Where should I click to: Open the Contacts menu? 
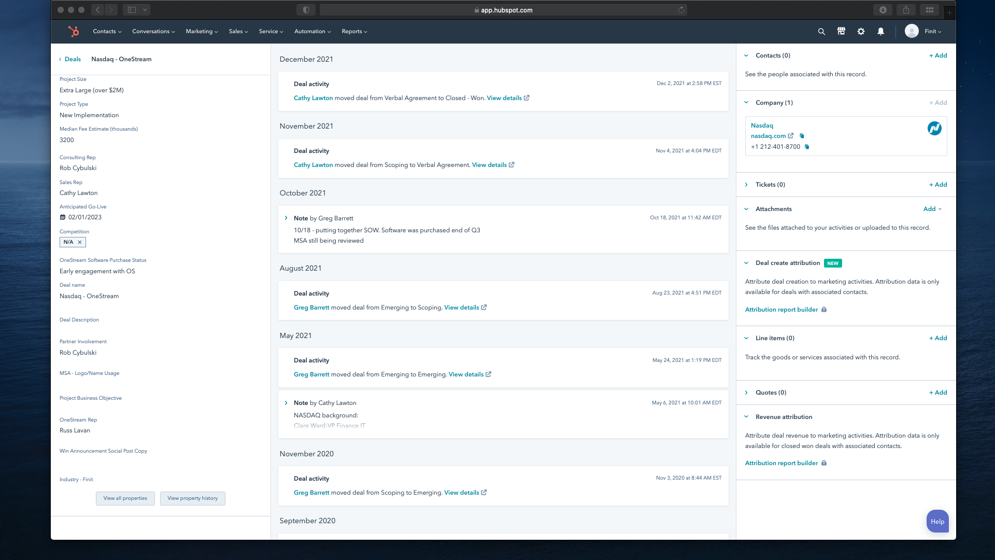tap(107, 32)
